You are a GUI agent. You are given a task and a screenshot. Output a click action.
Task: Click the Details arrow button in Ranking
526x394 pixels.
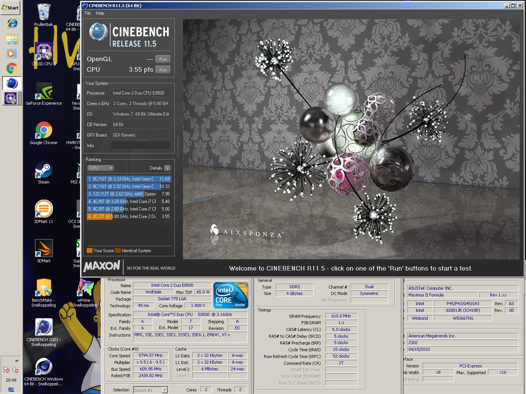168,168
